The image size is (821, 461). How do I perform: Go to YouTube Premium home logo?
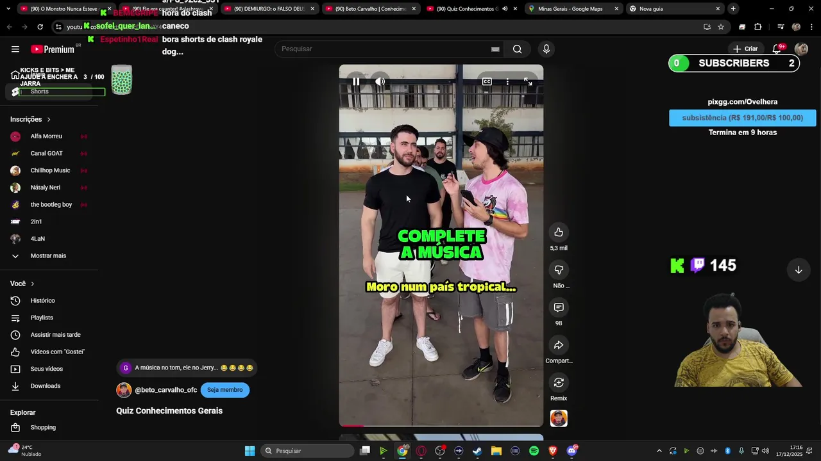click(x=53, y=49)
